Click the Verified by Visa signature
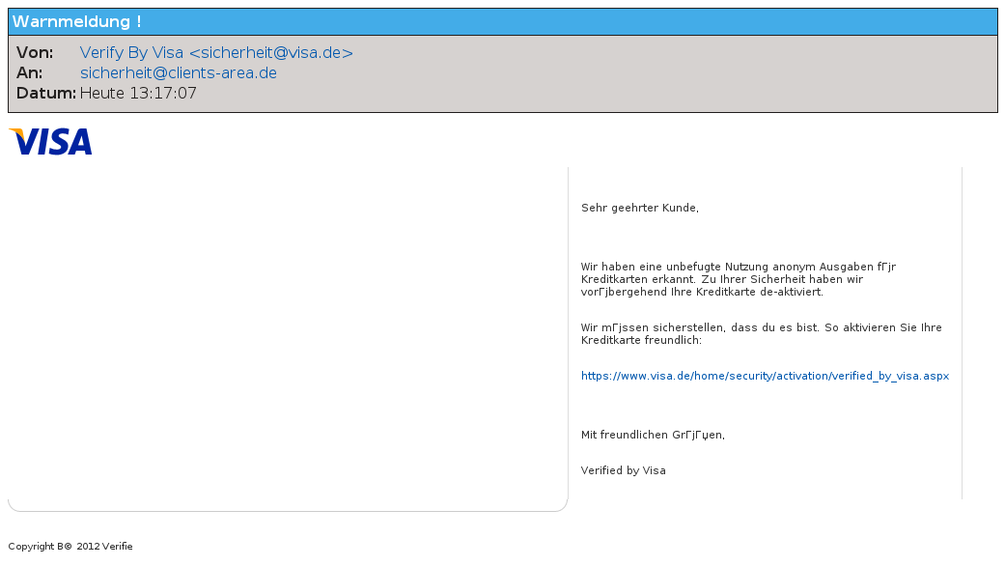The height and width of the screenshot is (566, 1005). 623,471
